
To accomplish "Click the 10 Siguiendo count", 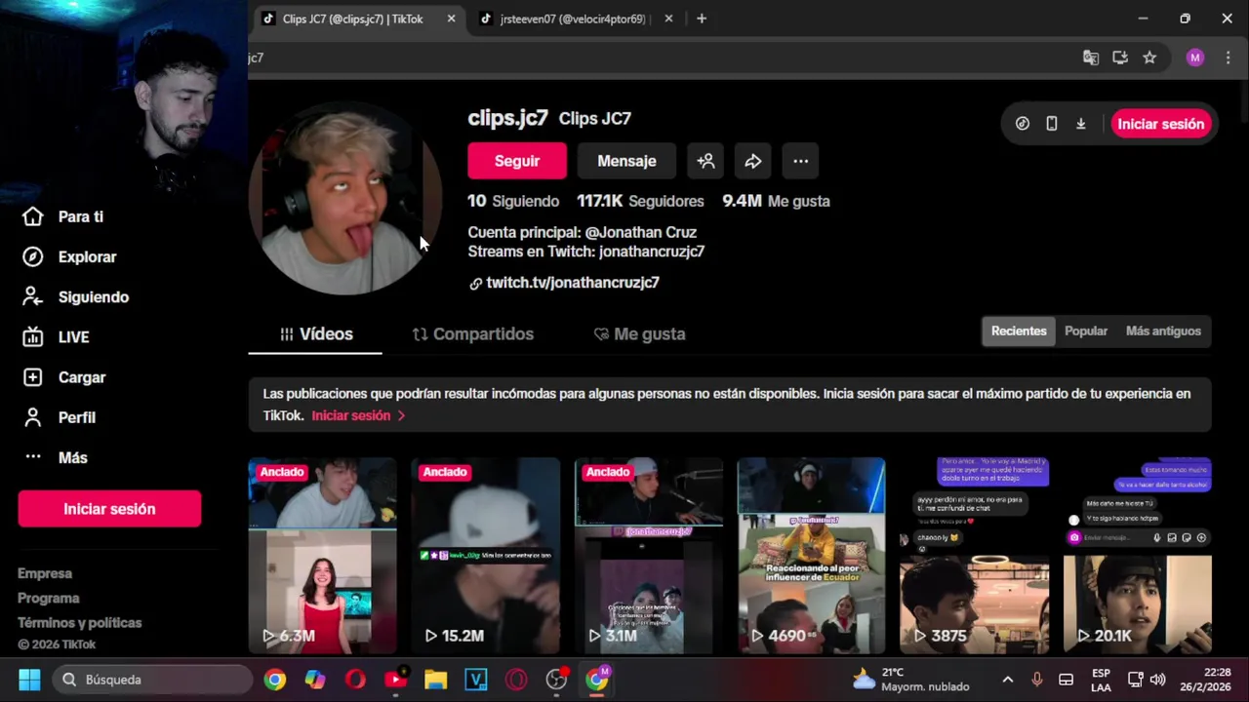I will click(x=513, y=201).
